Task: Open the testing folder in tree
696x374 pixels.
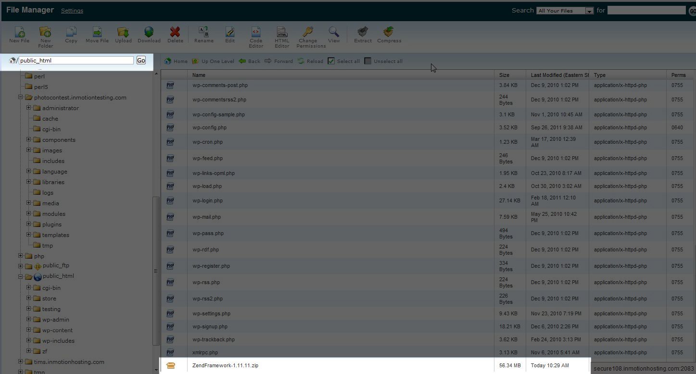Action: 51,309
